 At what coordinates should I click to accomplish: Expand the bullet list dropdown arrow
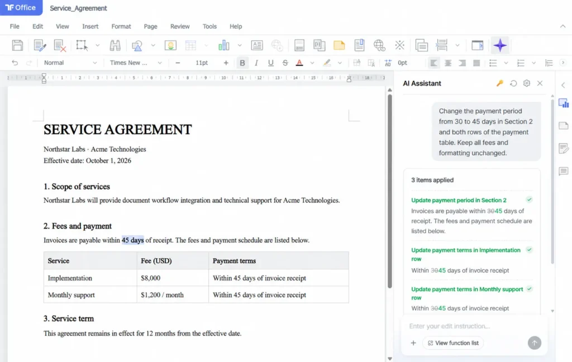(x=506, y=63)
